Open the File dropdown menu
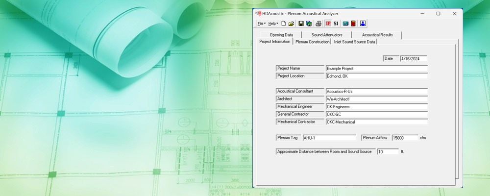The width and height of the screenshot is (490, 196). click(261, 24)
